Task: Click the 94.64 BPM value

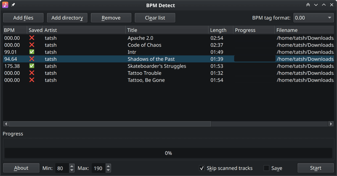Action: (x=11, y=59)
